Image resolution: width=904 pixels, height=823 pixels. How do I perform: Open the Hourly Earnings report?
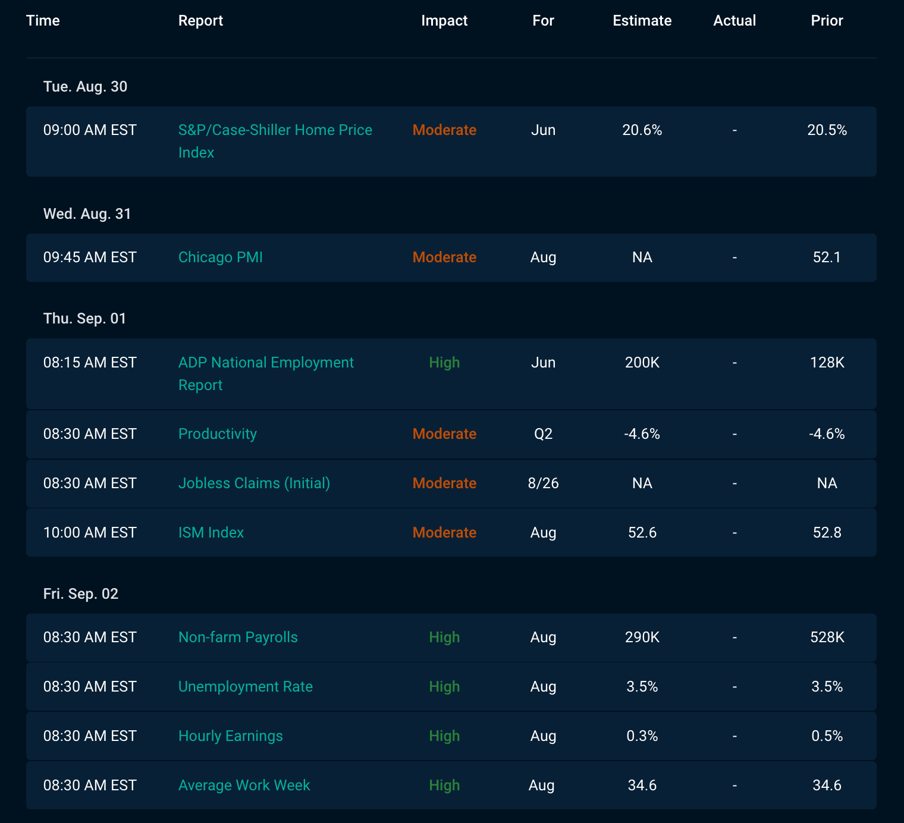coord(231,736)
